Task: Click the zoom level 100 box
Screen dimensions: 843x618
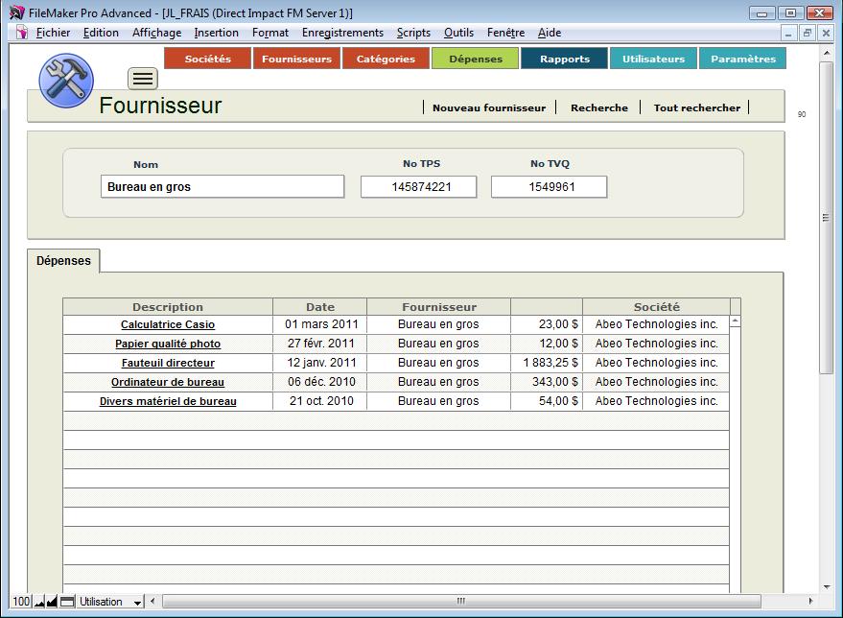Action: [21, 602]
